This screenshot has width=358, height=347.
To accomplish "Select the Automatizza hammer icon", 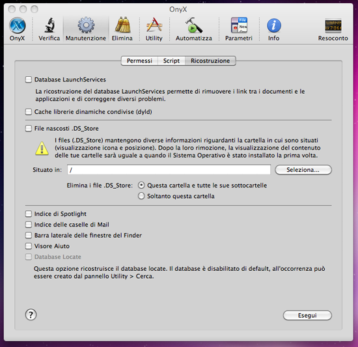I will (x=193, y=25).
